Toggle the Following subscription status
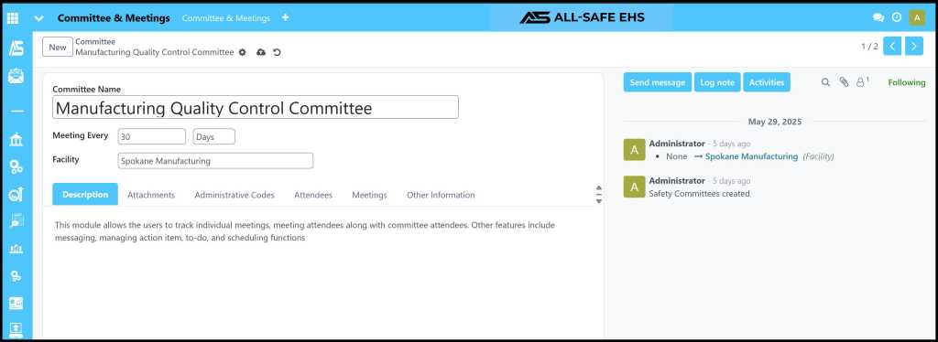The width and height of the screenshot is (938, 342). (906, 82)
